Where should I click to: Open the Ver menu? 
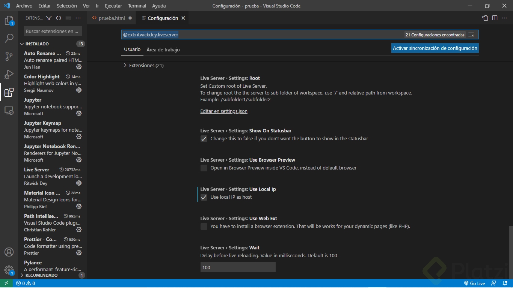tap(86, 6)
